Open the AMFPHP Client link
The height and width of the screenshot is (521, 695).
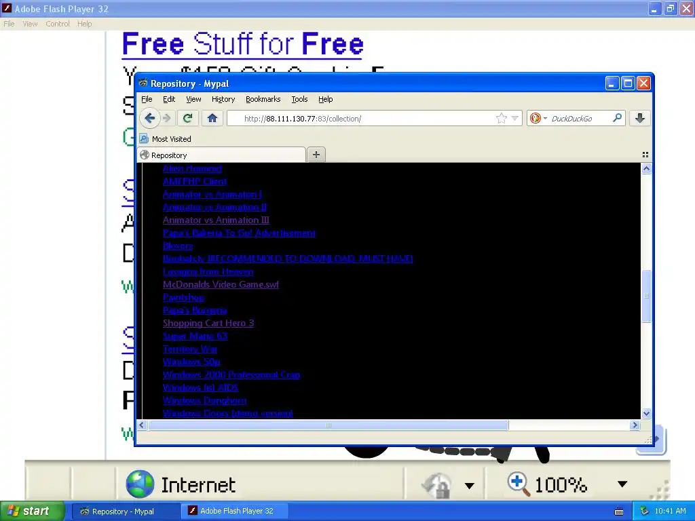(x=195, y=181)
